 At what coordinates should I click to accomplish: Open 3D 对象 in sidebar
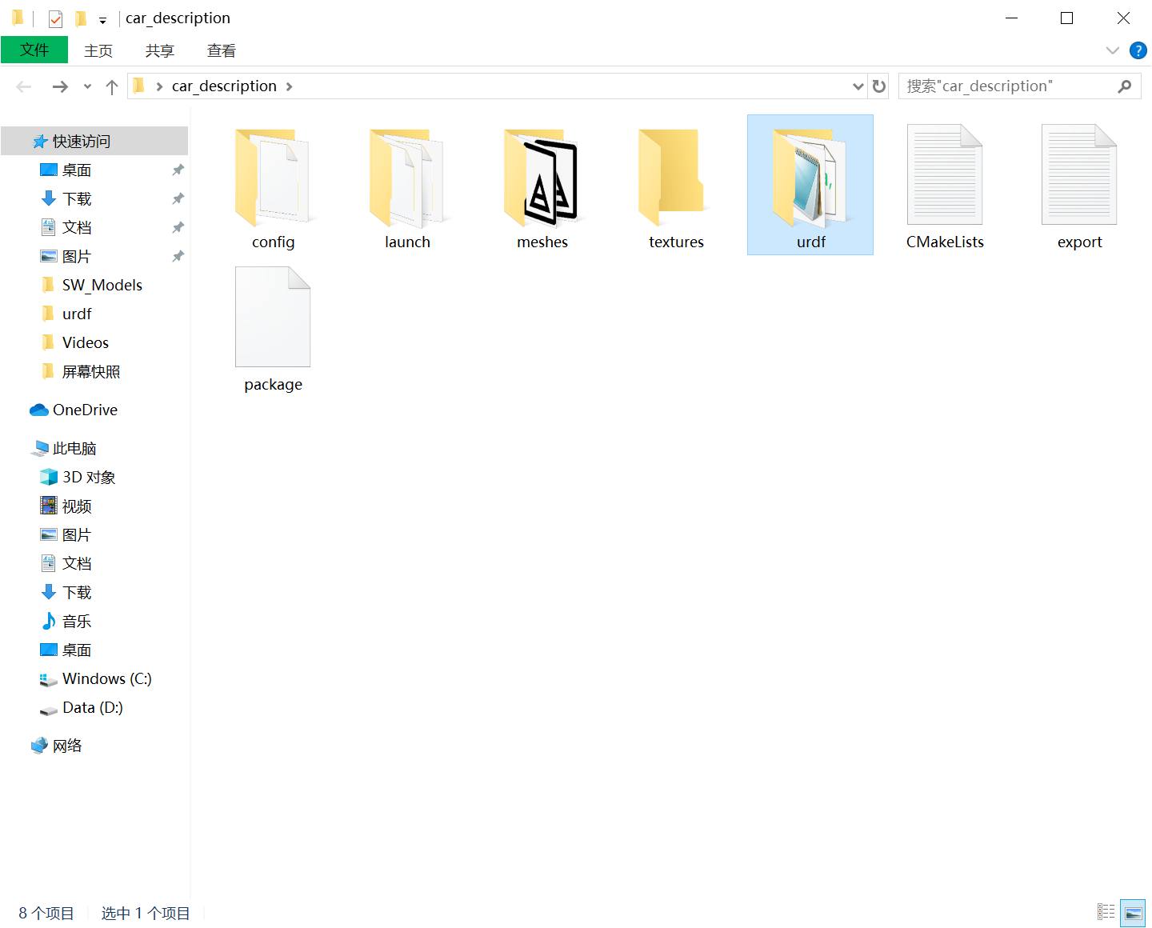78,477
